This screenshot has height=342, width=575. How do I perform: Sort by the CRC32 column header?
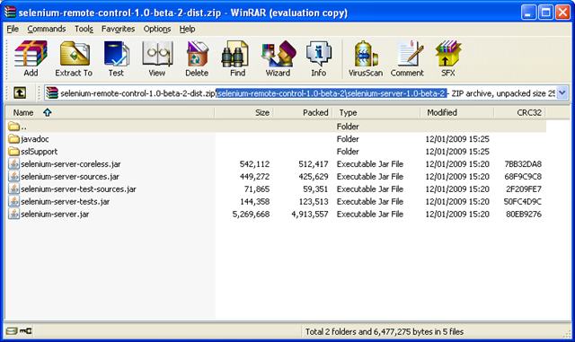pyautogui.click(x=520, y=112)
